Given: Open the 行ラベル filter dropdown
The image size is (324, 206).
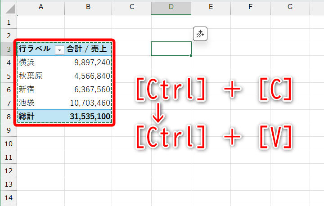Looking at the screenshot, I should point(59,50).
